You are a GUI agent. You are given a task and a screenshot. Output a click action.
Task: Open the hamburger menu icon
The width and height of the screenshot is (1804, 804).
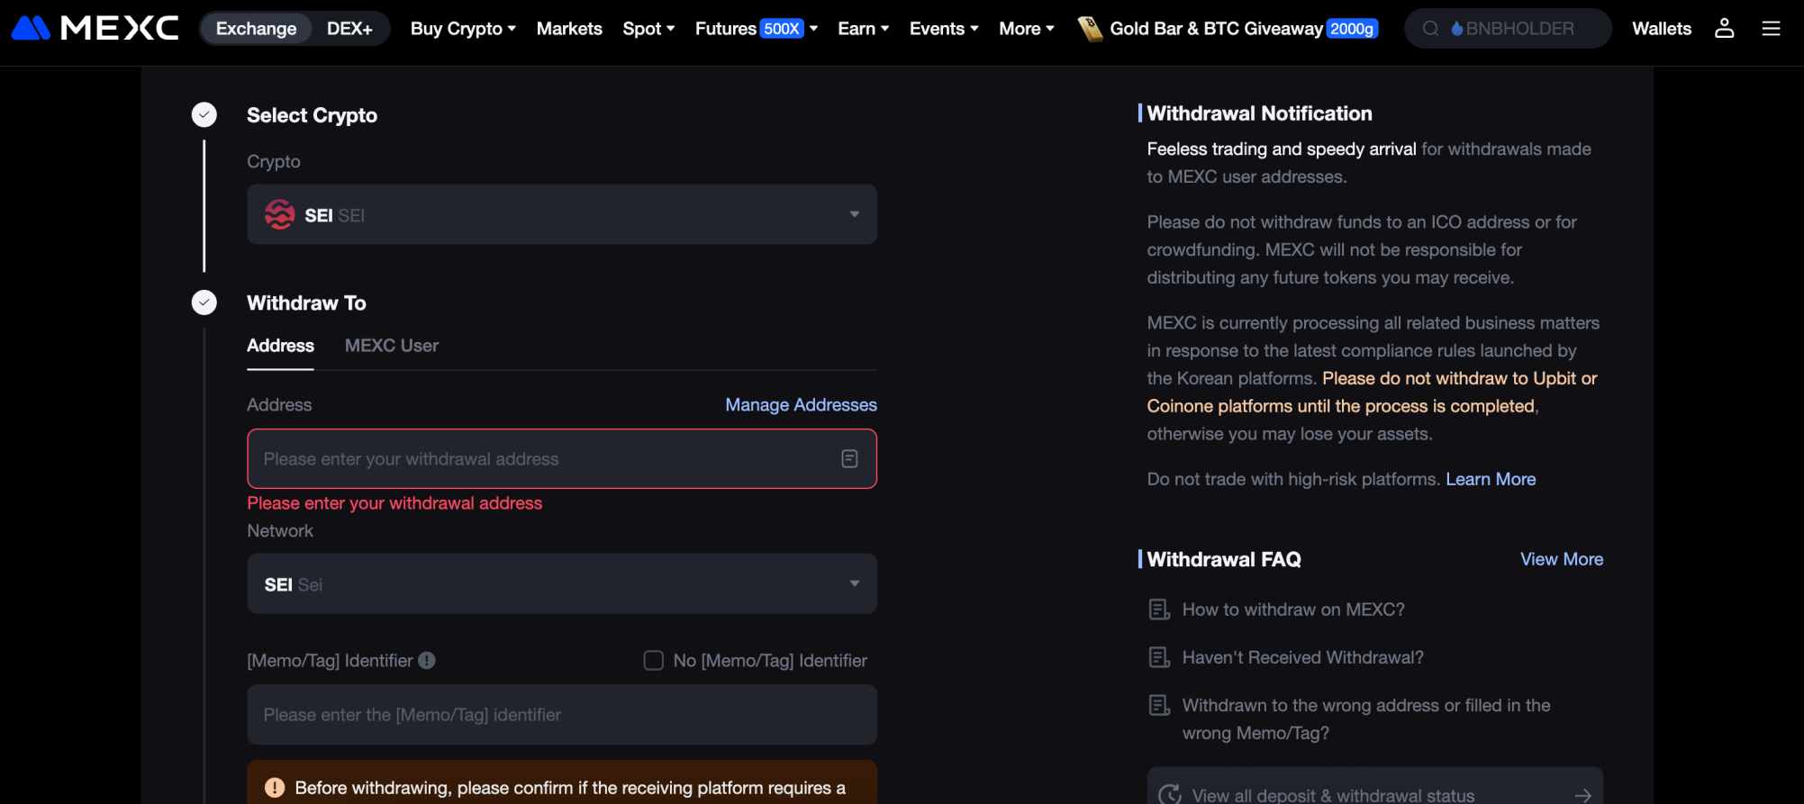pos(1771,29)
